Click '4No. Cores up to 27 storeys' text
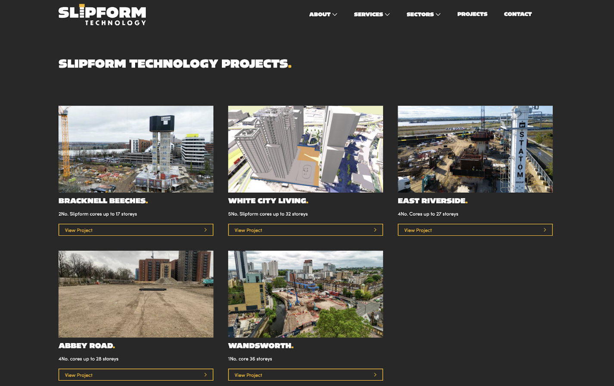Image resolution: width=614 pixels, height=386 pixels. [x=428, y=214]
